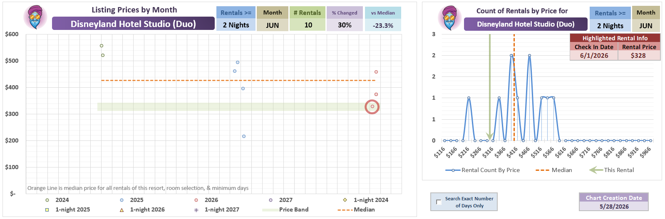
Task: Click the dashed orange median line in price chart
Action: click(238, 80)
